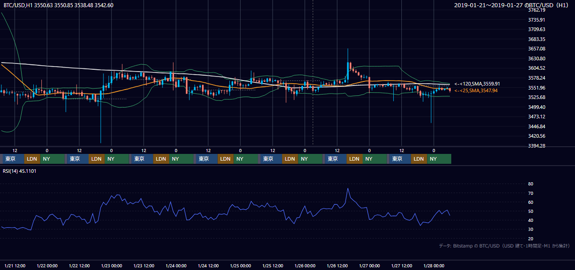Click the 3683.35 price axis label
Image resolution: width=575 pixels, height=270 pixels.
click(536, 39)
